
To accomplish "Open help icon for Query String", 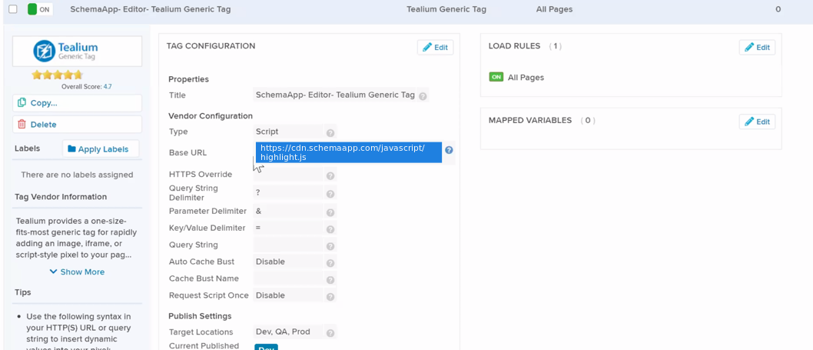I will [x=330, y=246].
